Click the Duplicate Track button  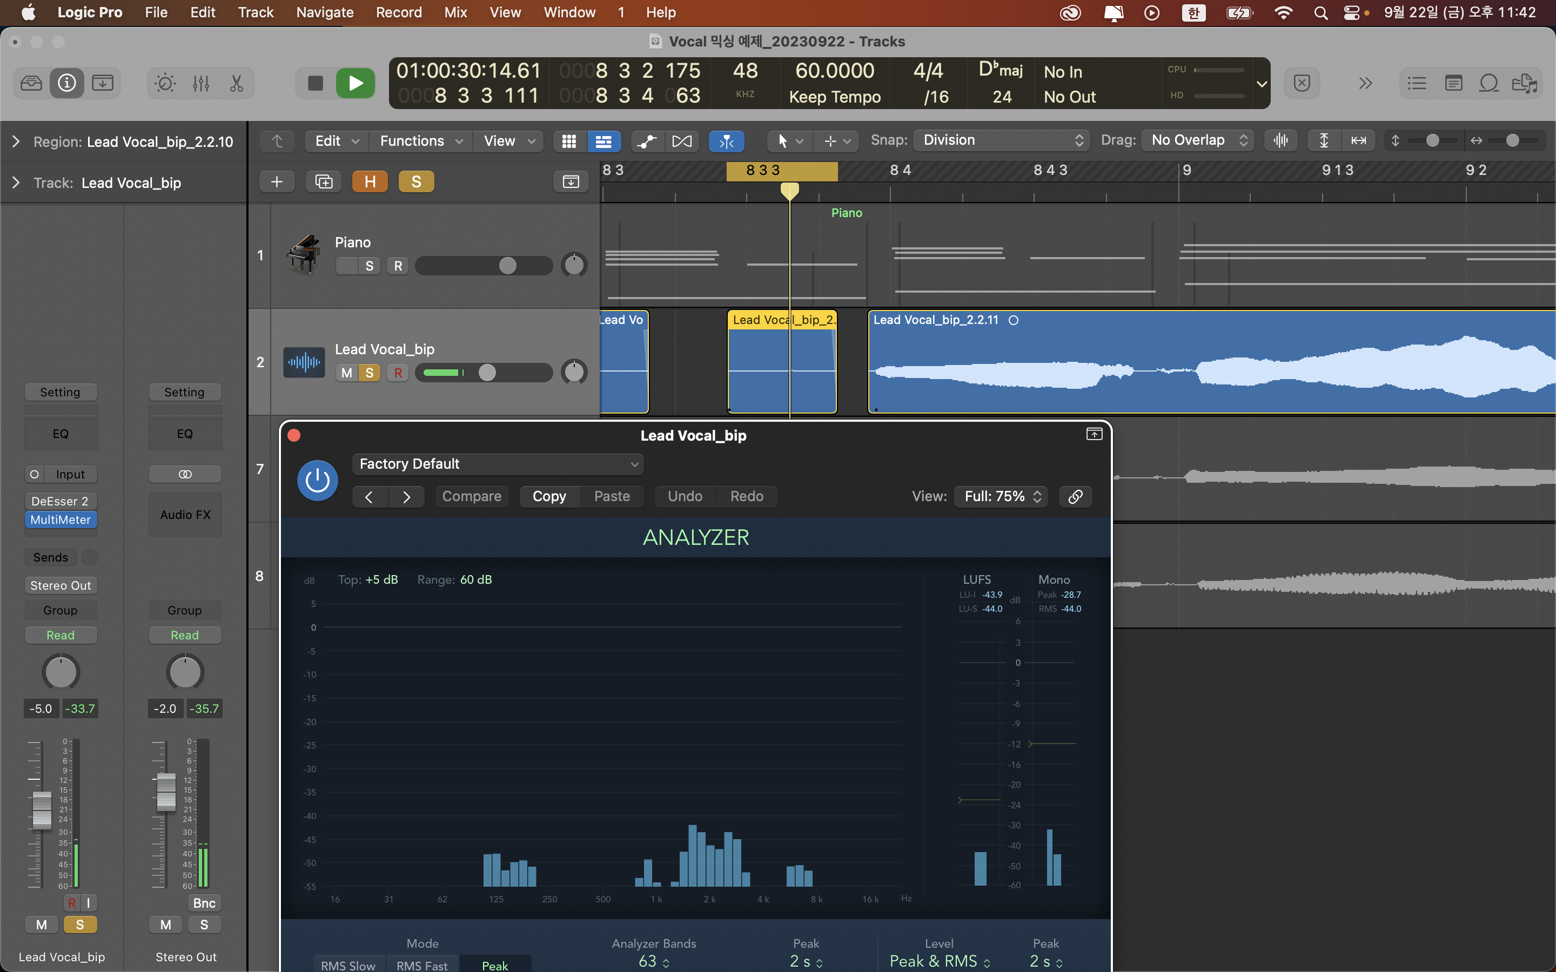click(324, 182)
